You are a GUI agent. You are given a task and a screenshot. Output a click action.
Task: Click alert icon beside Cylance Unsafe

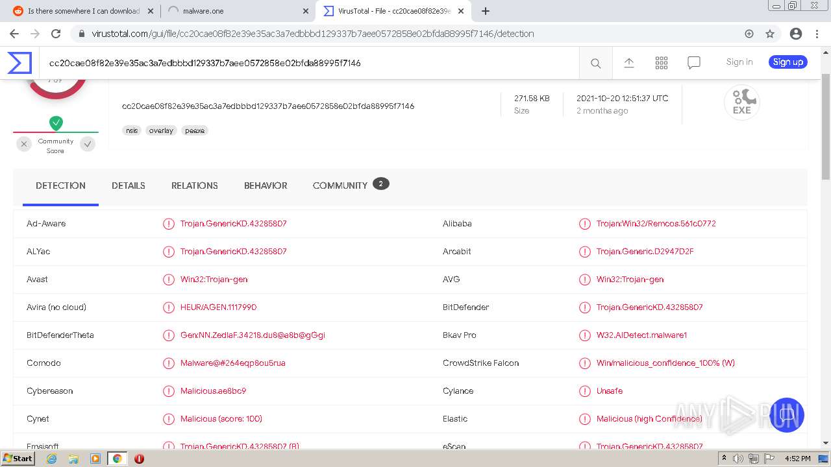pos(584,391)
